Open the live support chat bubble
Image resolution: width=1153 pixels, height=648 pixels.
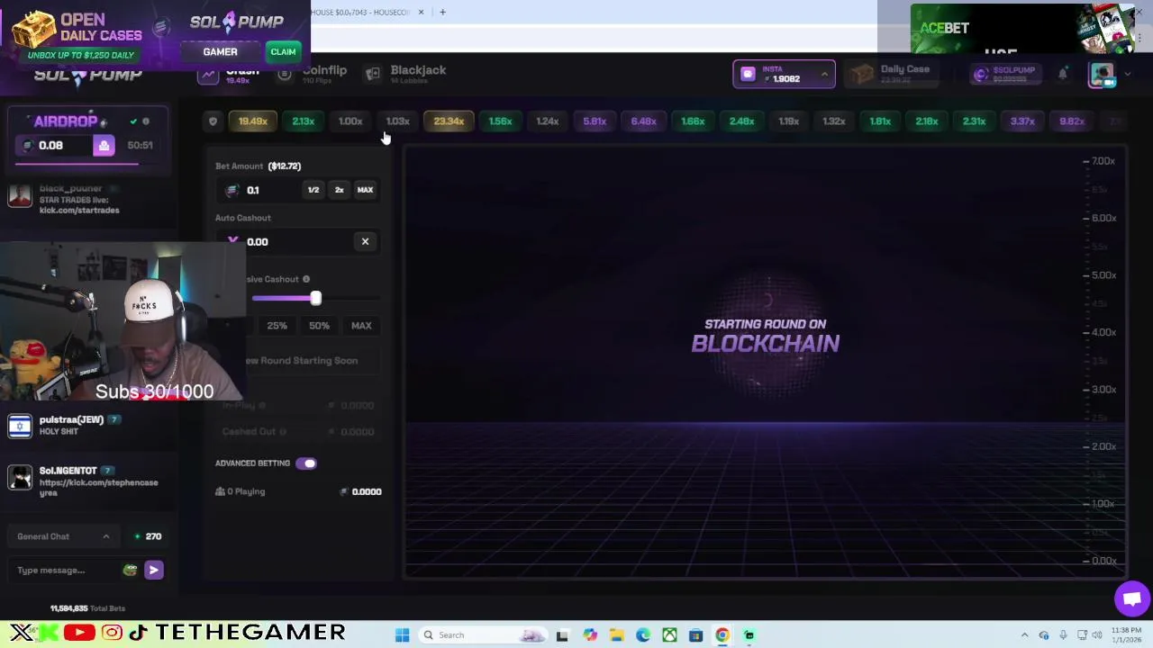pos(1132,598)
